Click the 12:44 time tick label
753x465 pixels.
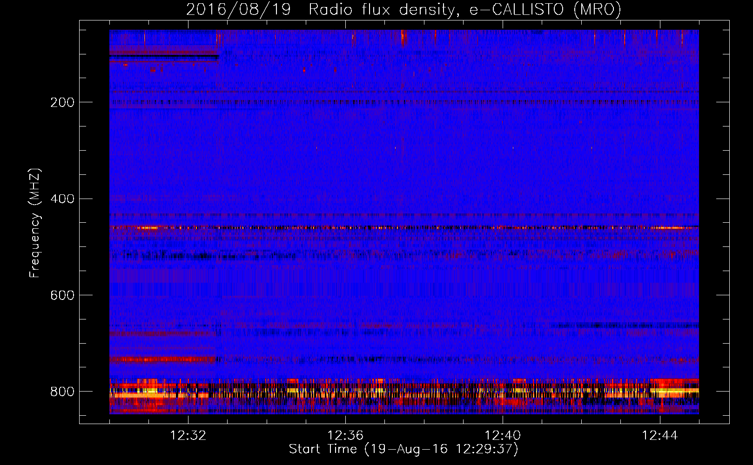tap(660, 436)
